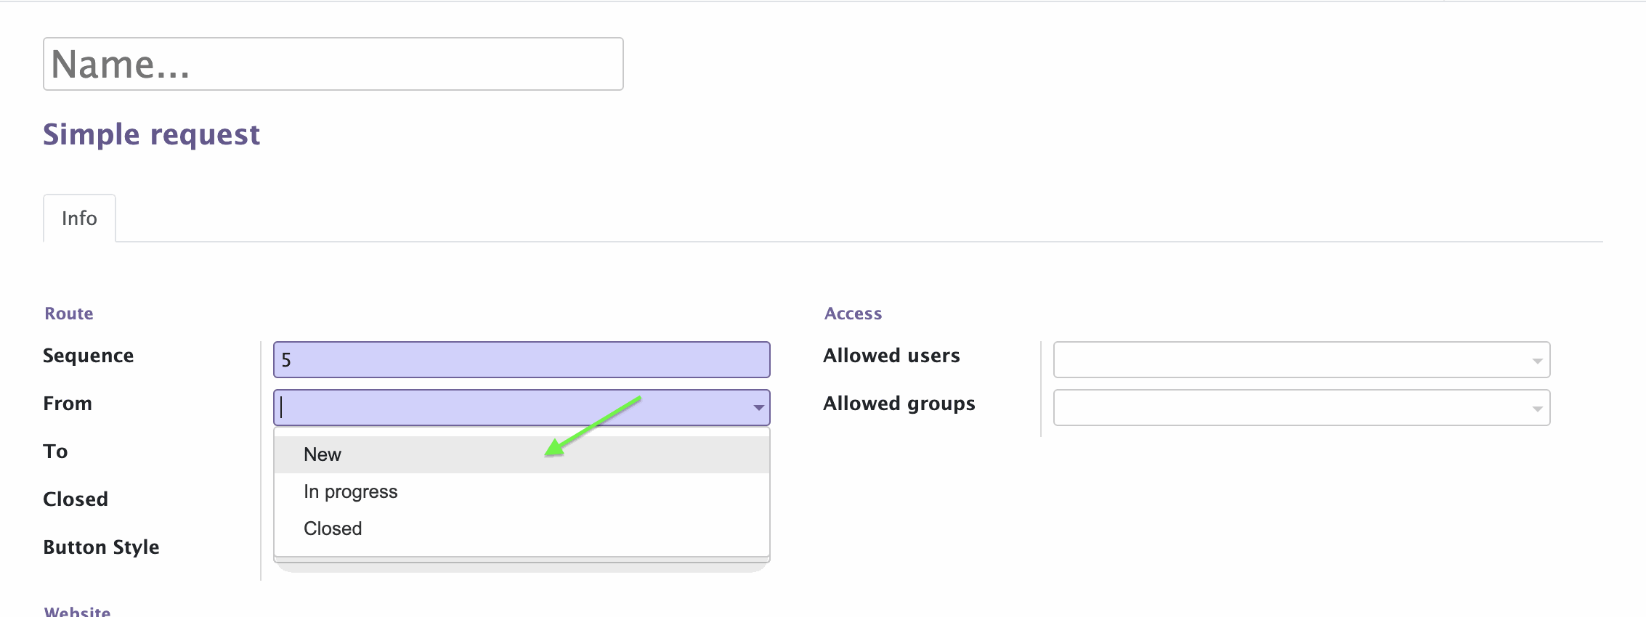Viewport: 1646px width, 617px height.
Task: Click the Closed field label
Action: pos(76,499)
